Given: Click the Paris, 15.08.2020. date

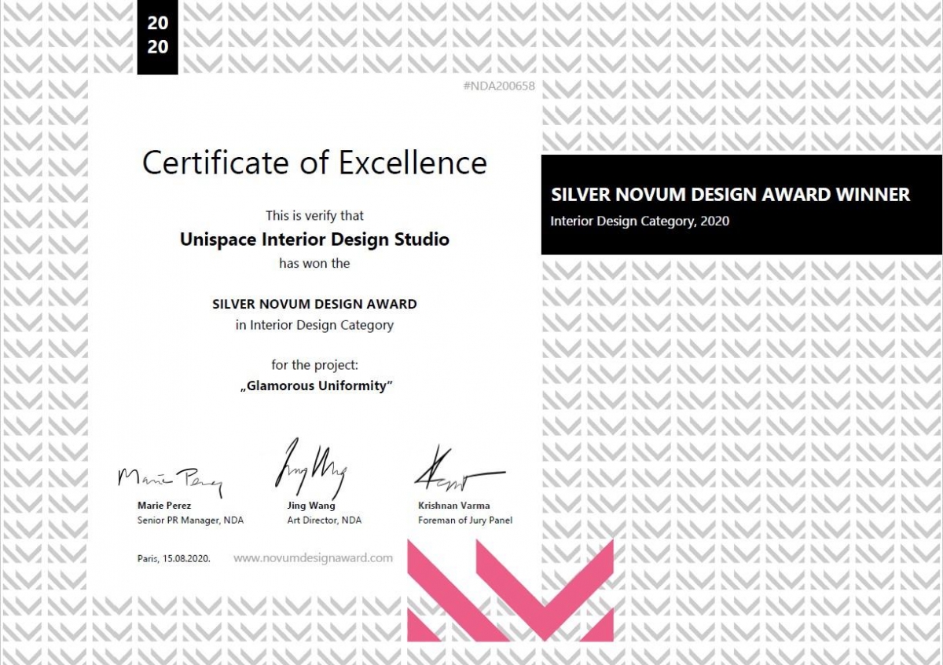Looking at the screenshot, I should pos(174,559).
